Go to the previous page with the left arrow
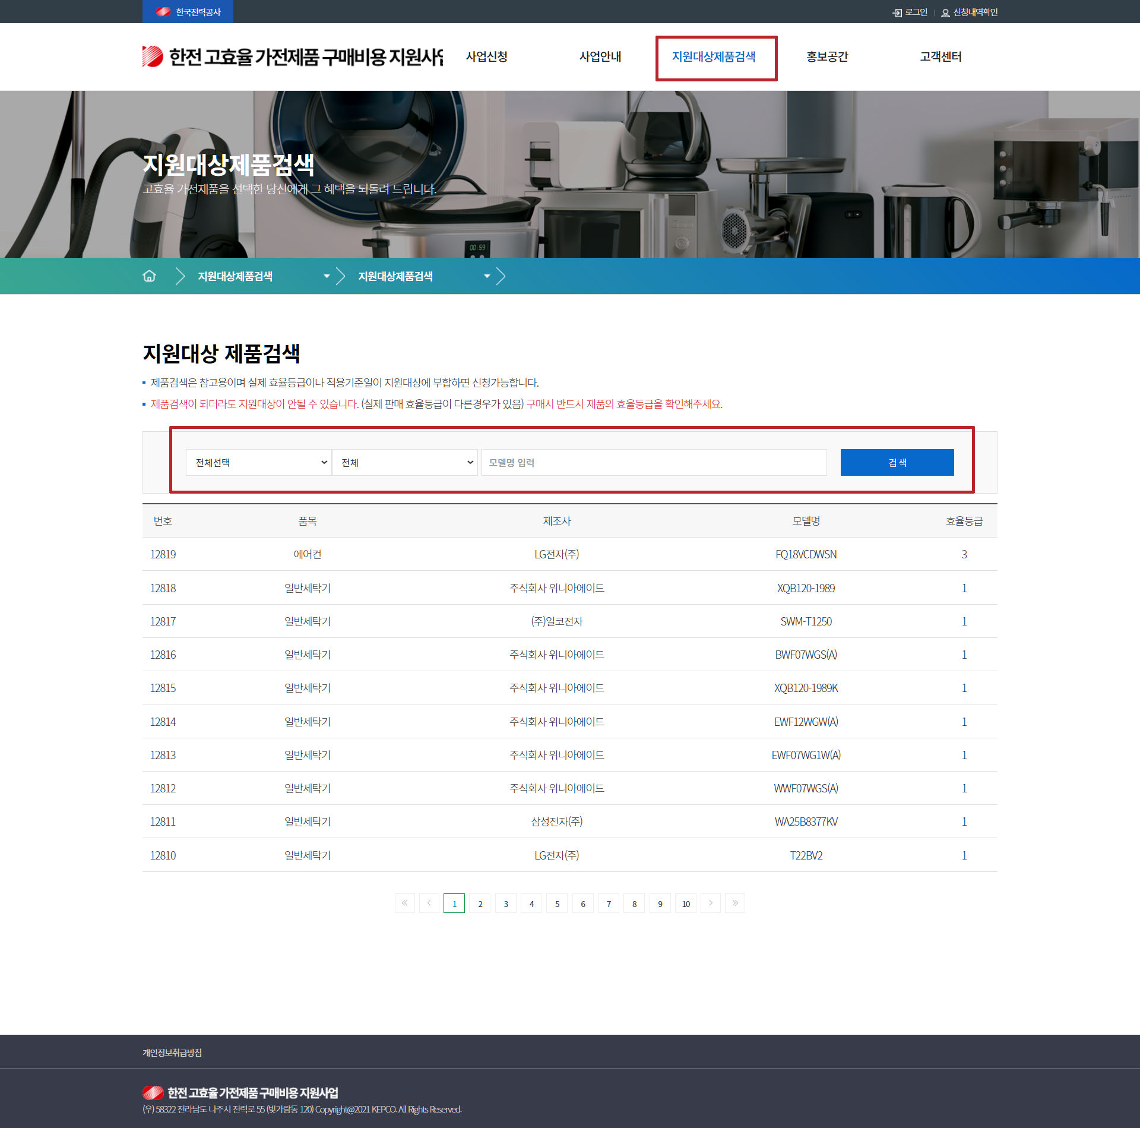 click(429, 903)
